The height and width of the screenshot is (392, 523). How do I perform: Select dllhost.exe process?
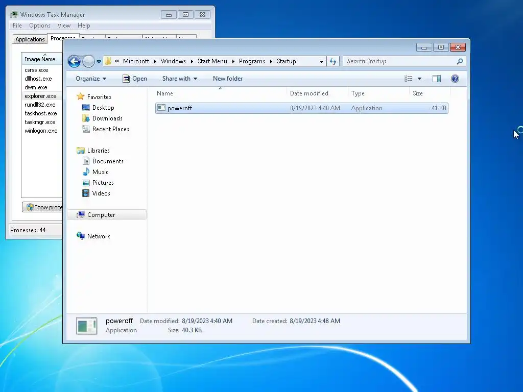click(38, 79)
